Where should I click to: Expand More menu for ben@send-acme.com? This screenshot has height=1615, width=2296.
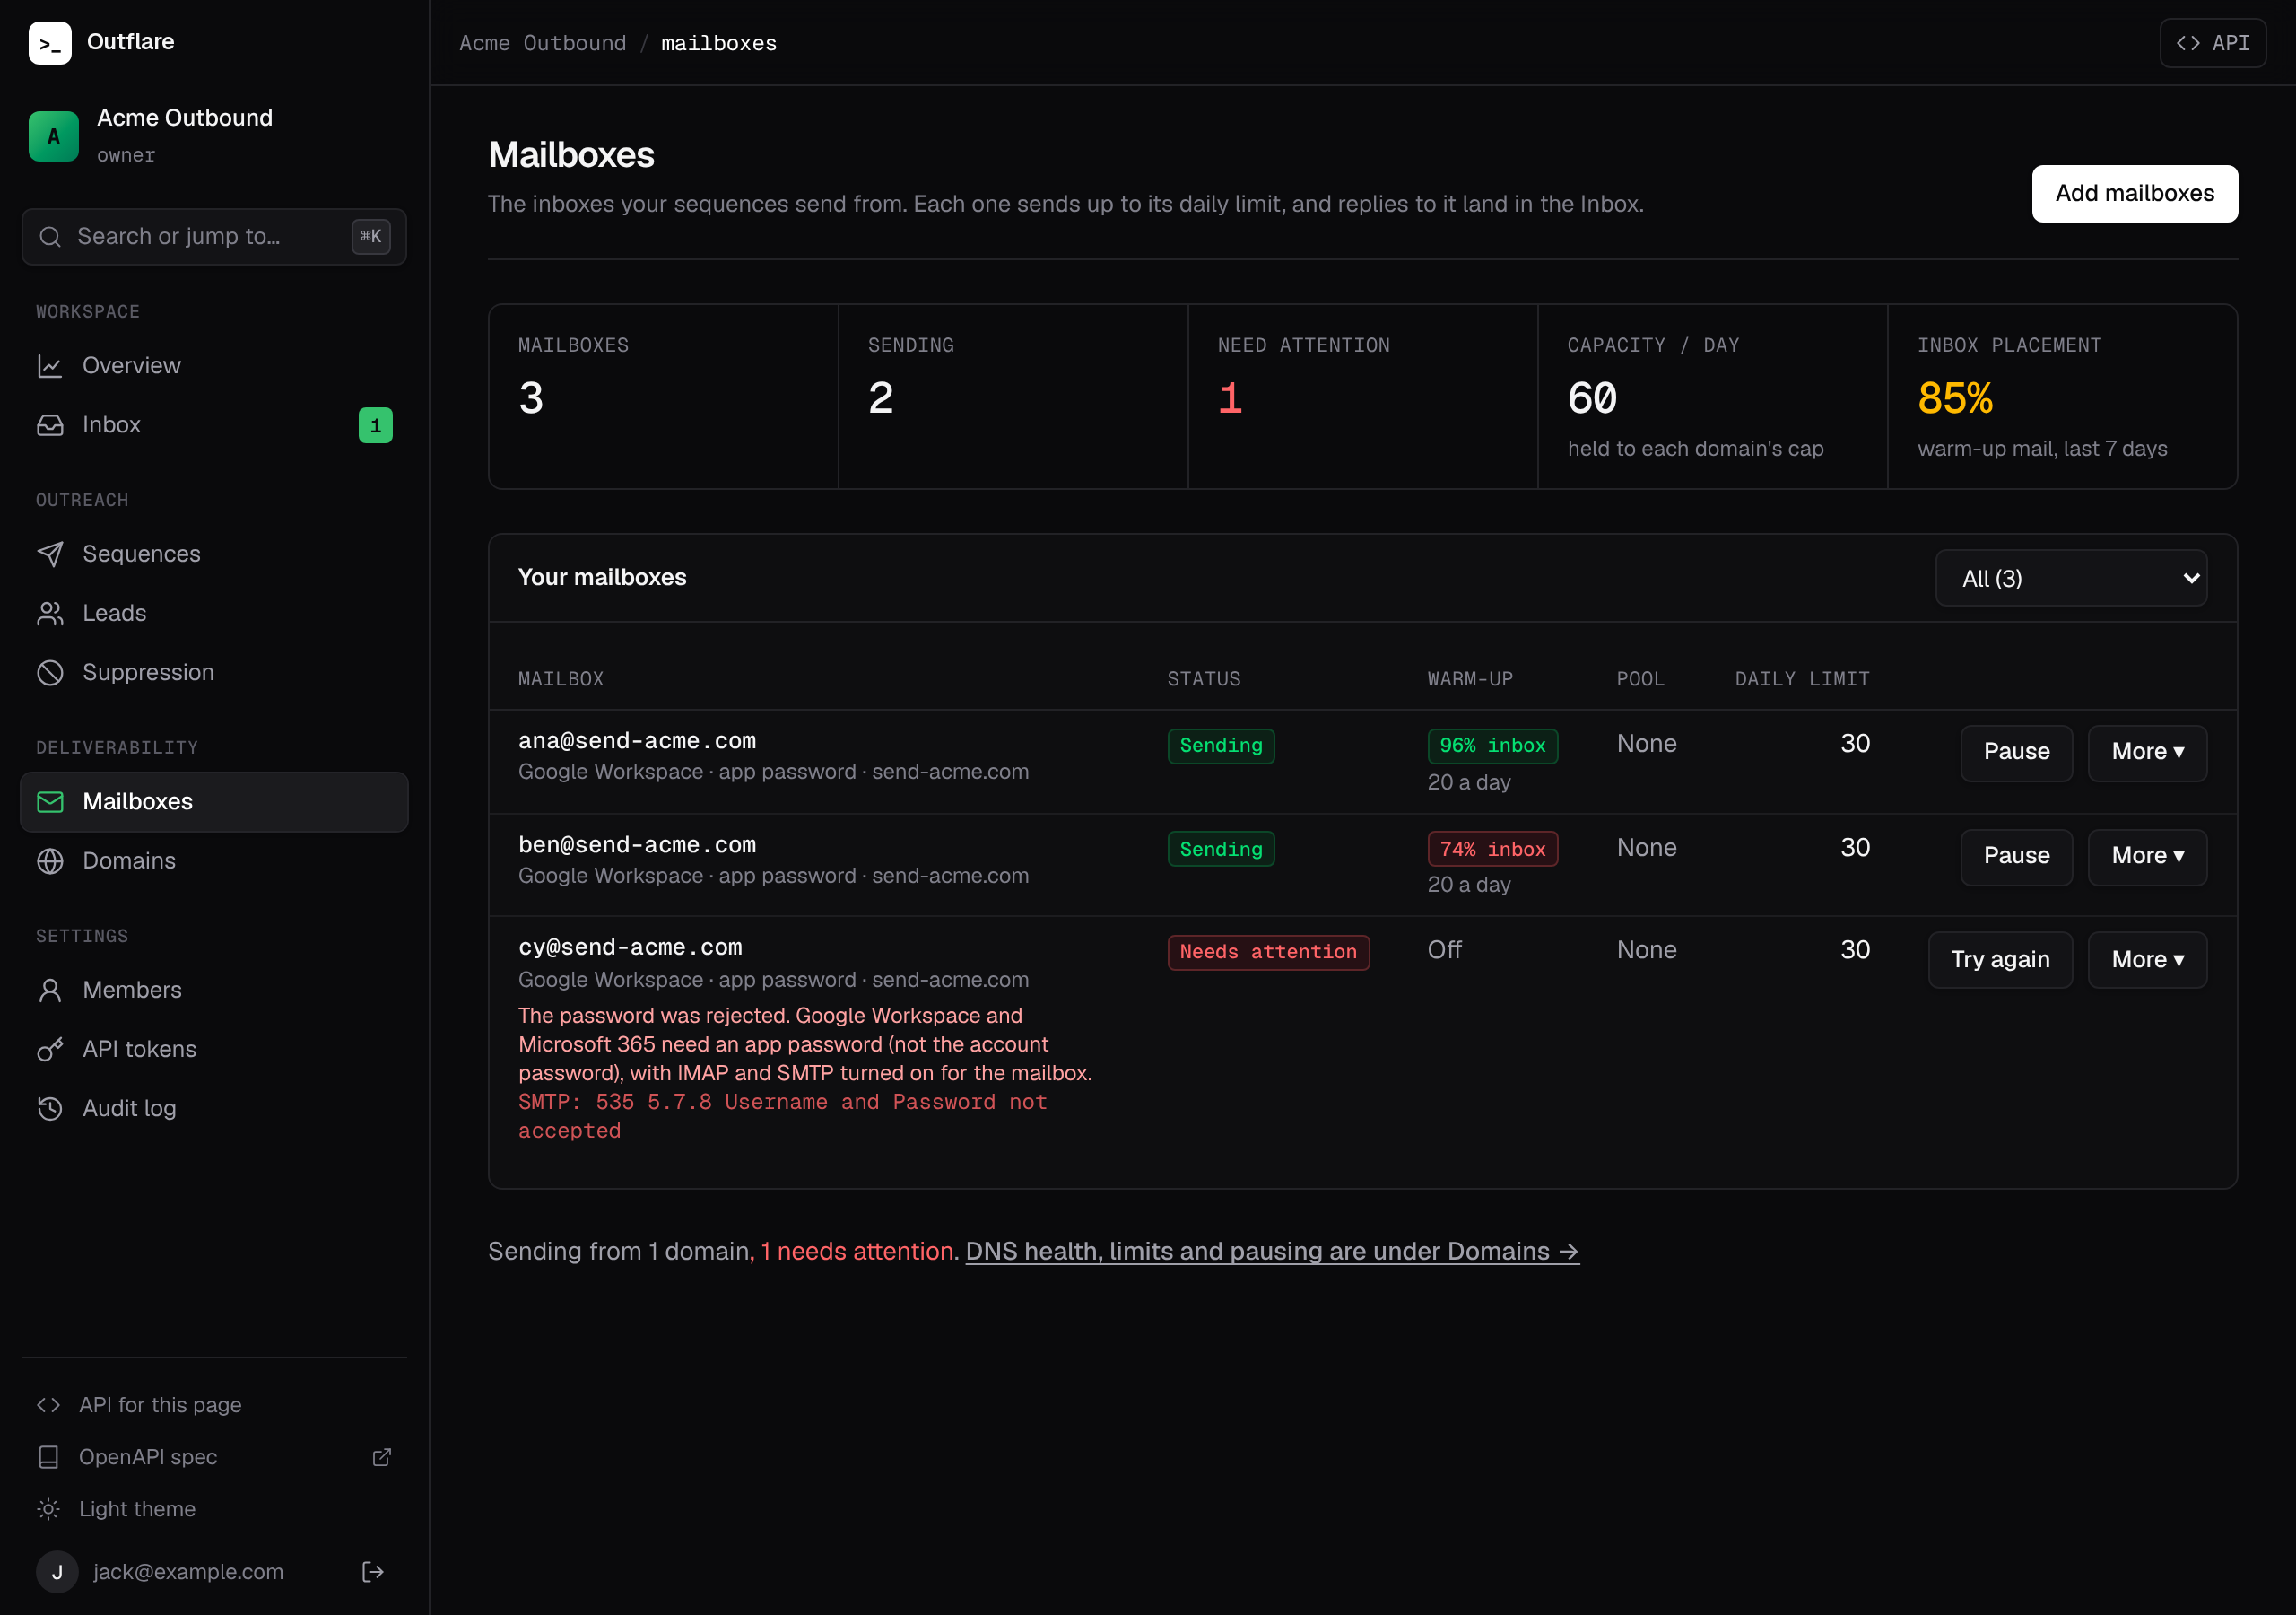click(x=2147, y=857)
